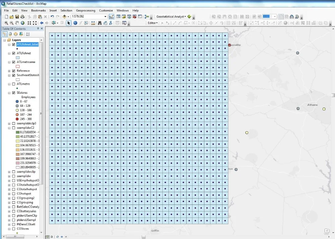
Task: Undo the last action
Action: pyautogui.click(x=52, y=17)
